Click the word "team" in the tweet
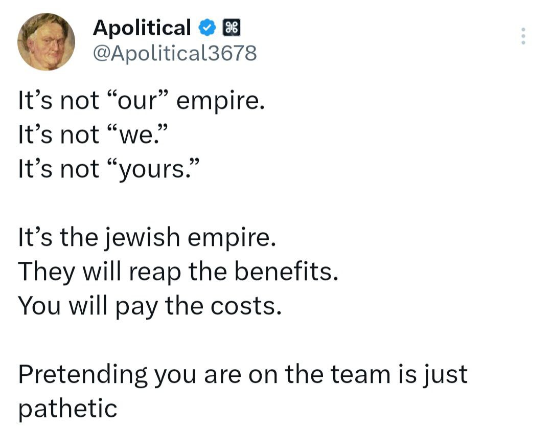 click(x=359, y=374)
